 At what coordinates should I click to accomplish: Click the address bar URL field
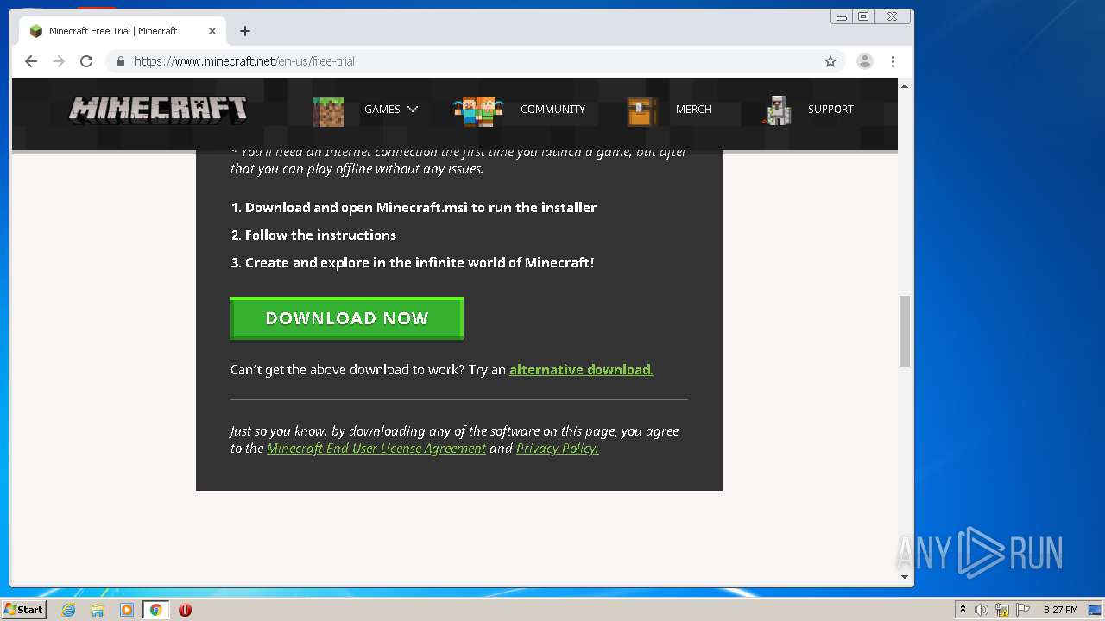point(475,61)
